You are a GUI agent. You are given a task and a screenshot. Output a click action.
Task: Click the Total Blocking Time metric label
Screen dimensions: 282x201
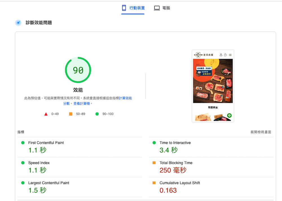[x=176, y=163]
